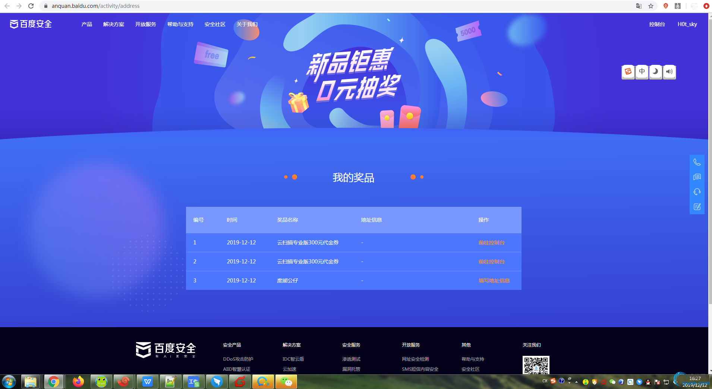
Task: Click the QQ penguin tray icon
Action: coord(648,382)
